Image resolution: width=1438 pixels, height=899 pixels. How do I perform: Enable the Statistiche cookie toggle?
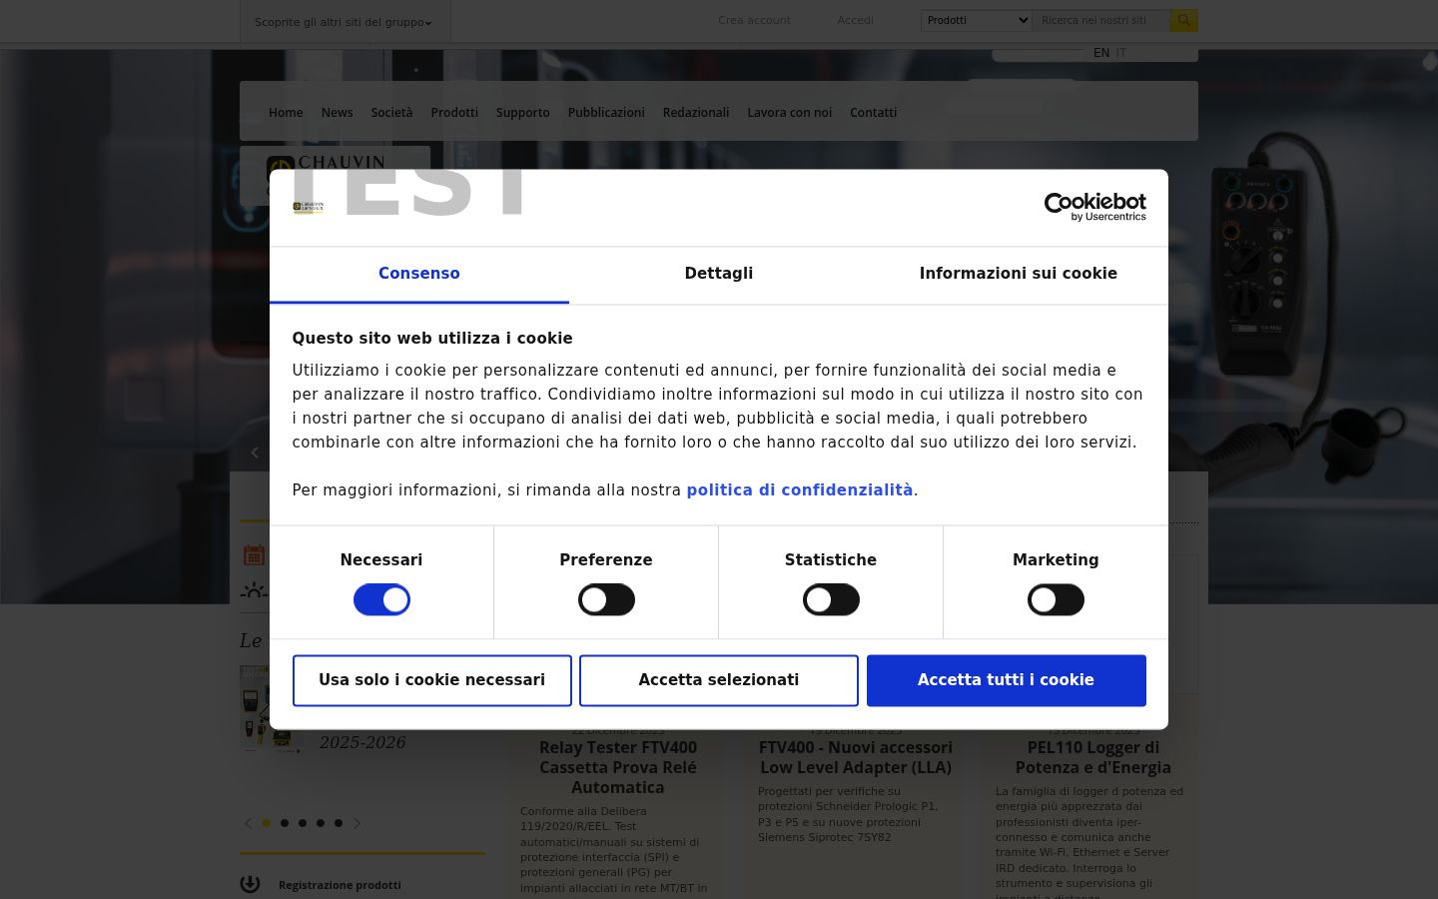[831, 599]
